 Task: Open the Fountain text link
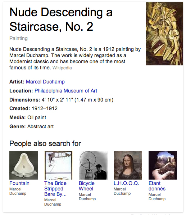point(19,183)
